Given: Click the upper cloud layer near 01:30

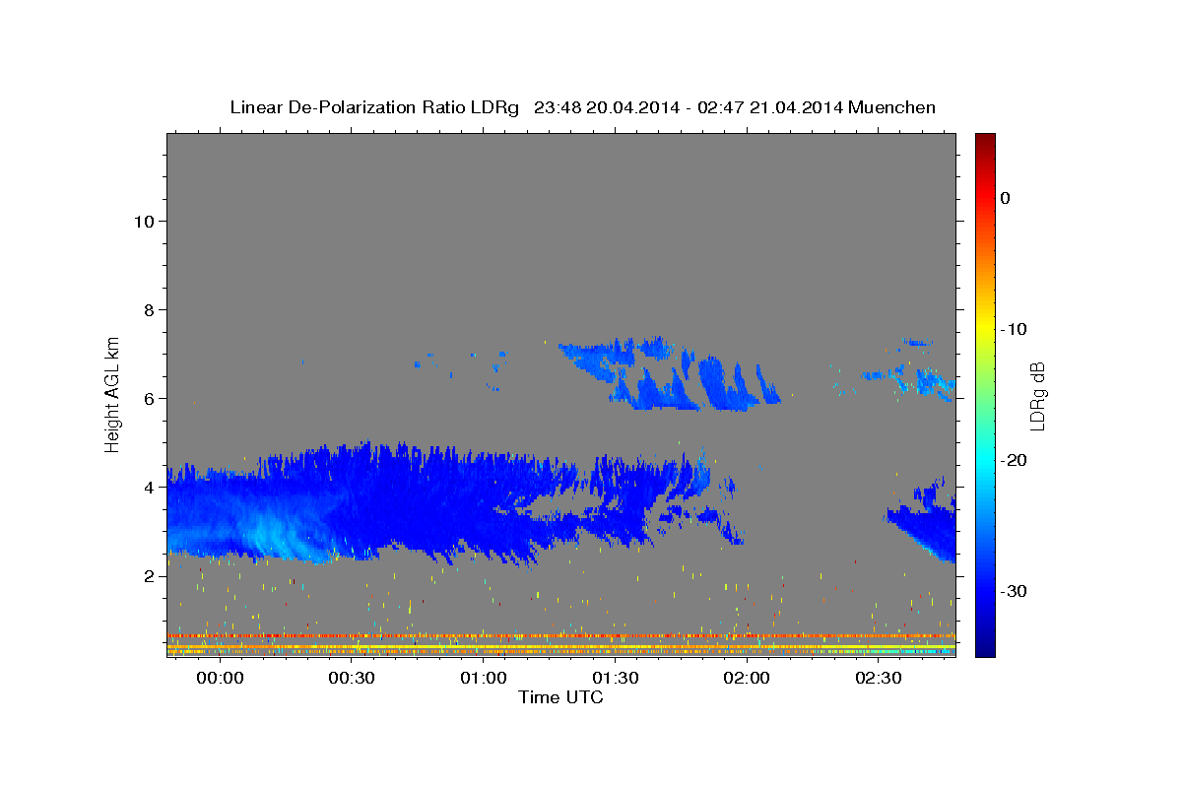Looking at the screenshot, I should click(x=670, y=374).
